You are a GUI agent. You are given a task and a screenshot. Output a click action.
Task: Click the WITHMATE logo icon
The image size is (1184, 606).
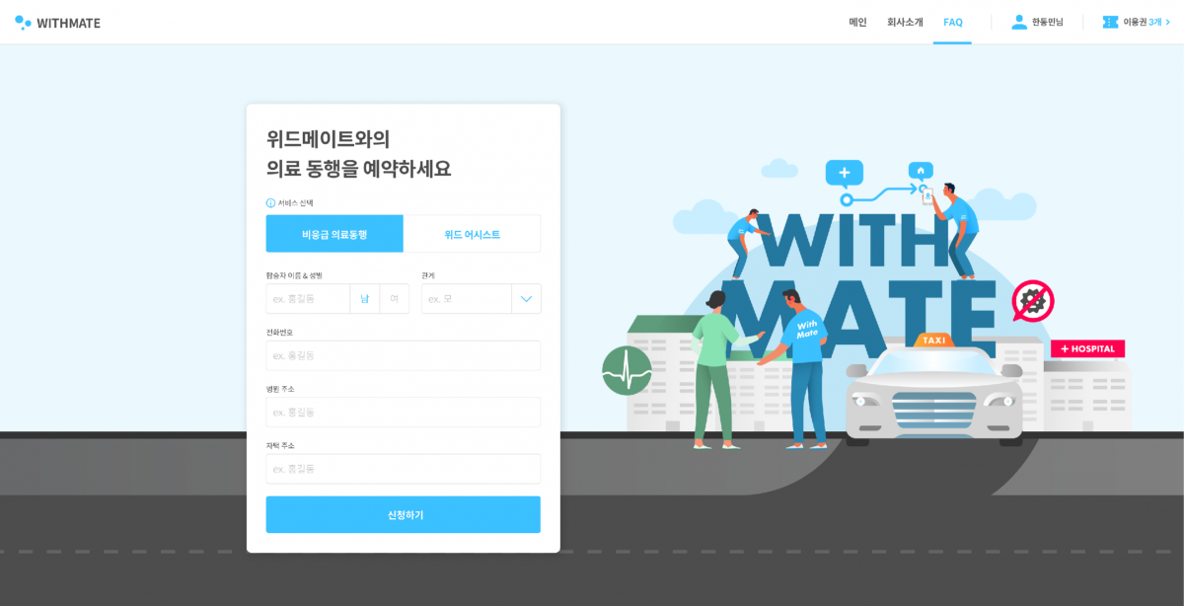(23, 22)
